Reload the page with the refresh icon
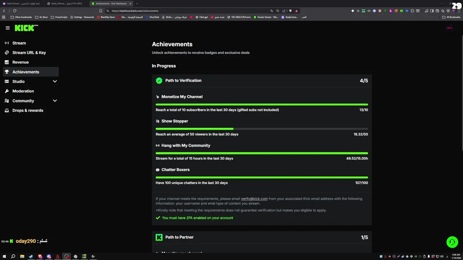 pos(15,11)
